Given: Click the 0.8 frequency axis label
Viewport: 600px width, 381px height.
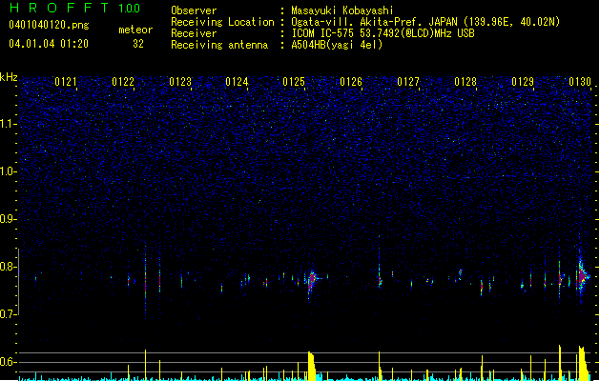Looking at the screenshot, I should 8,267.
